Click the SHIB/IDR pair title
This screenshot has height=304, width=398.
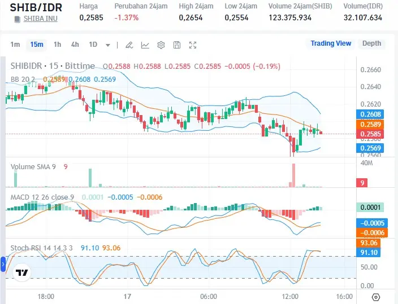click(x=36, y=7)
